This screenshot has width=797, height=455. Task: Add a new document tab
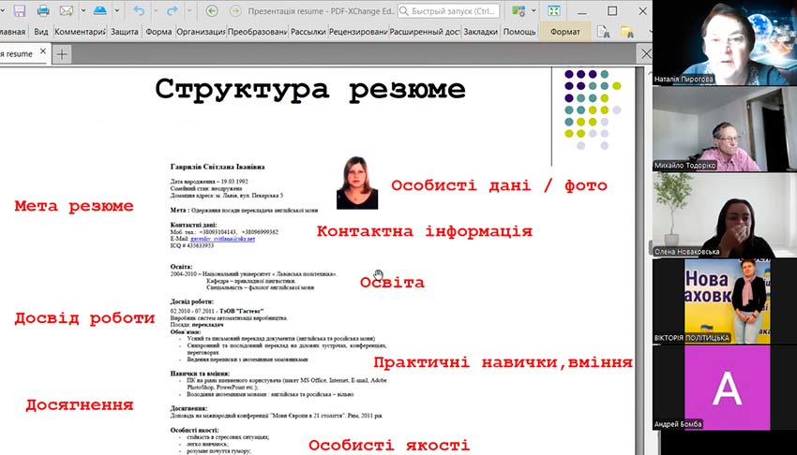[x=62, y=53]
